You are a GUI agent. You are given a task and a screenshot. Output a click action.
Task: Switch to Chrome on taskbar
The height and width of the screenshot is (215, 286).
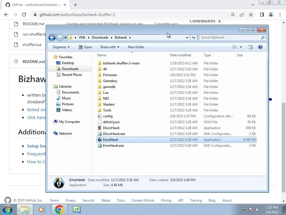59,209
